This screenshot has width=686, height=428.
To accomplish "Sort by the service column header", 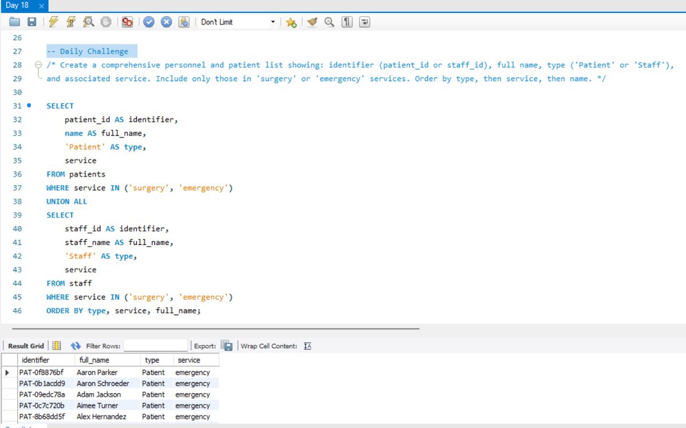I will click(x=196, y=360).
